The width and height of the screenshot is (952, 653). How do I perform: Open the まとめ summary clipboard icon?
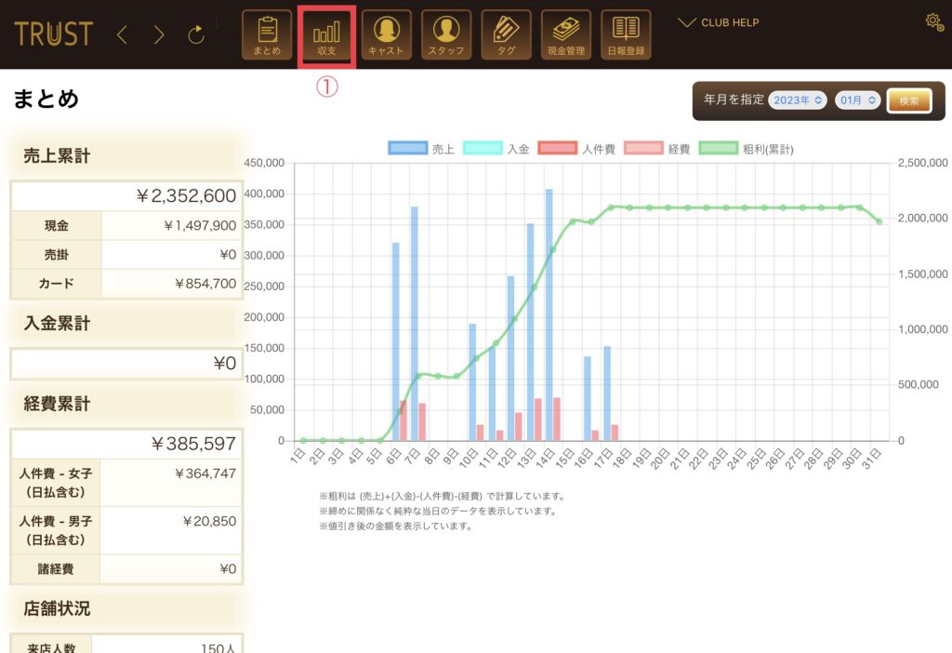pos(267,34)
